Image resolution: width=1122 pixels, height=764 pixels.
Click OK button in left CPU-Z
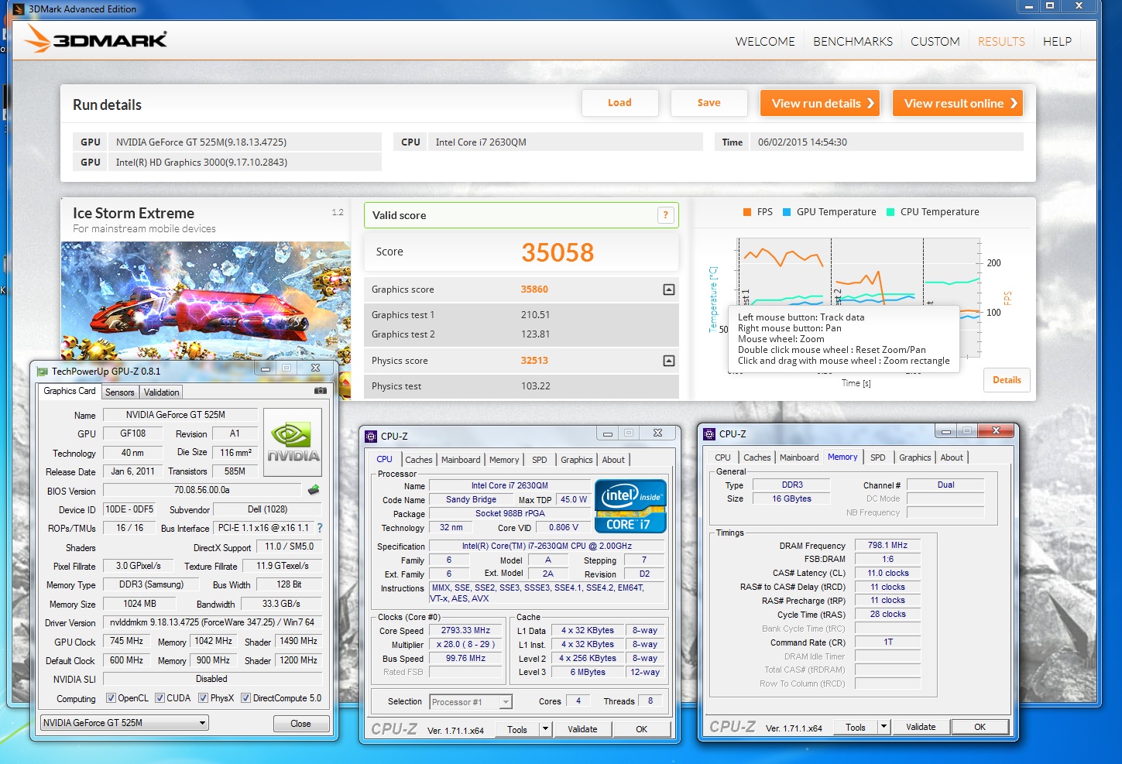click(x=642, y=729)
